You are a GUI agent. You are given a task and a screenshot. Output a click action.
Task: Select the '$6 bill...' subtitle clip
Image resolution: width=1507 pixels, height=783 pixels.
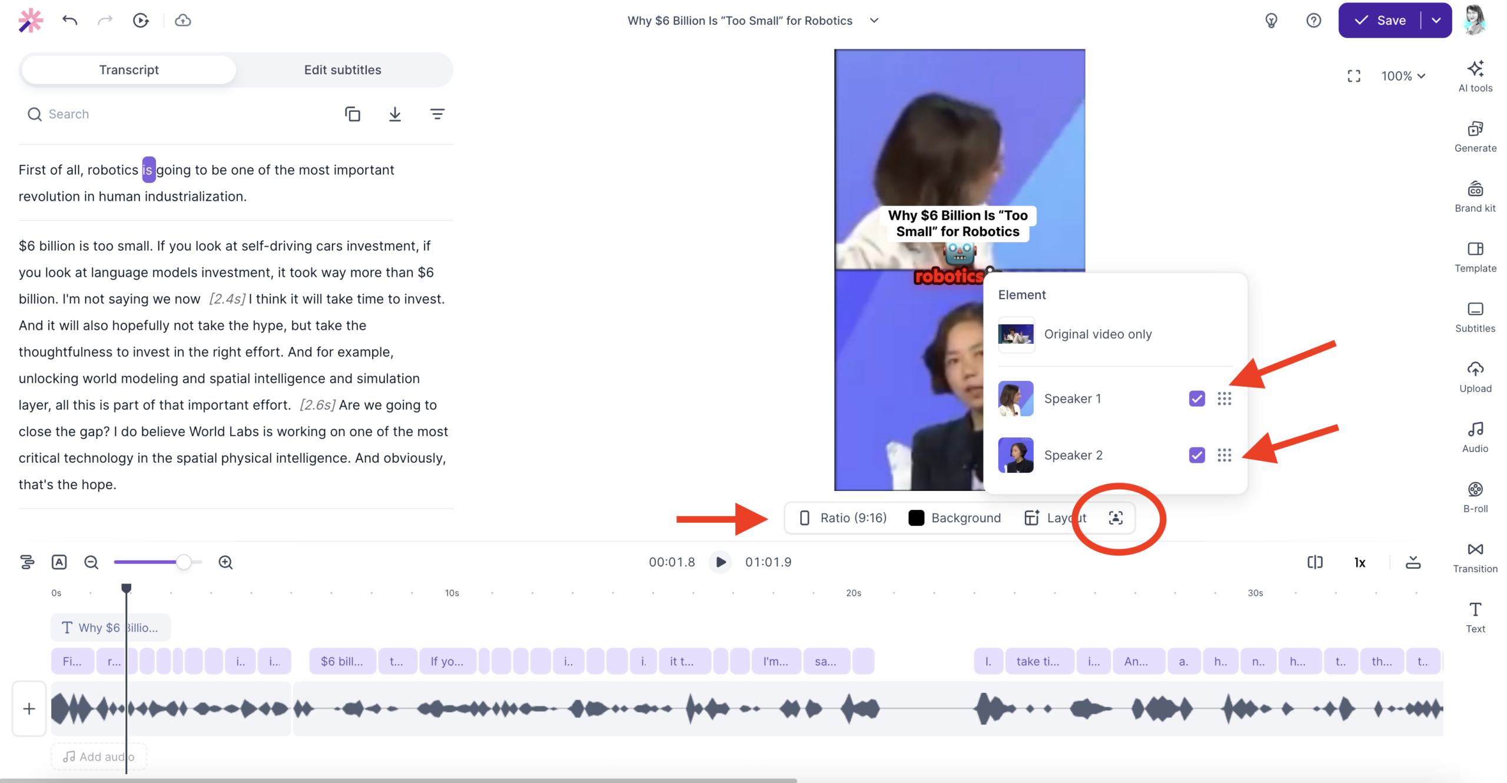click(342, 661)
